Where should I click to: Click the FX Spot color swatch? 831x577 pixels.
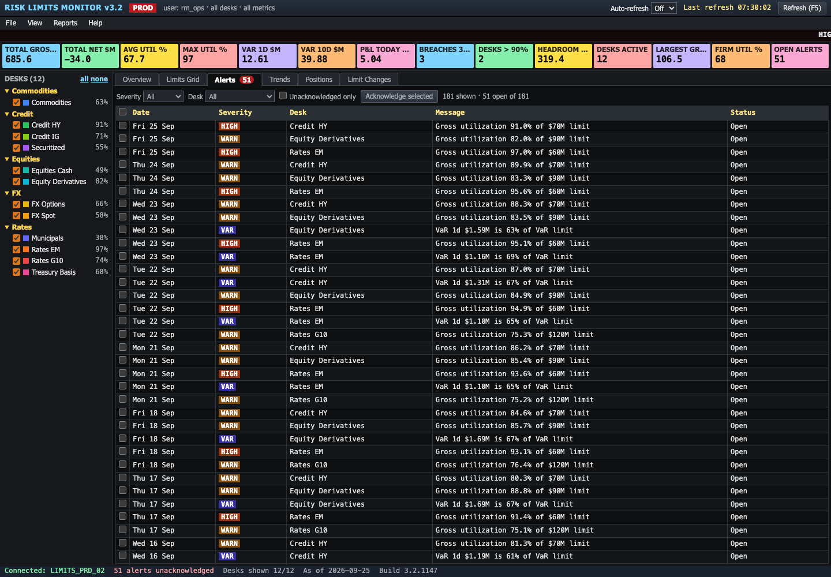(26, 216)
